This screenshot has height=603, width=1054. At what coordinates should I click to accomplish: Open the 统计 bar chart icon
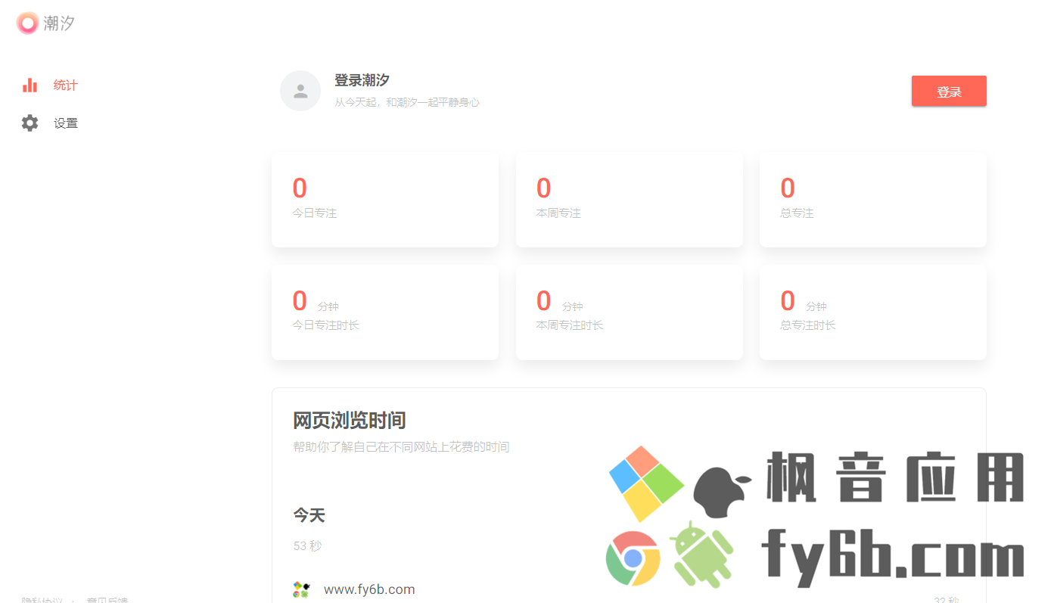[30, 85]
